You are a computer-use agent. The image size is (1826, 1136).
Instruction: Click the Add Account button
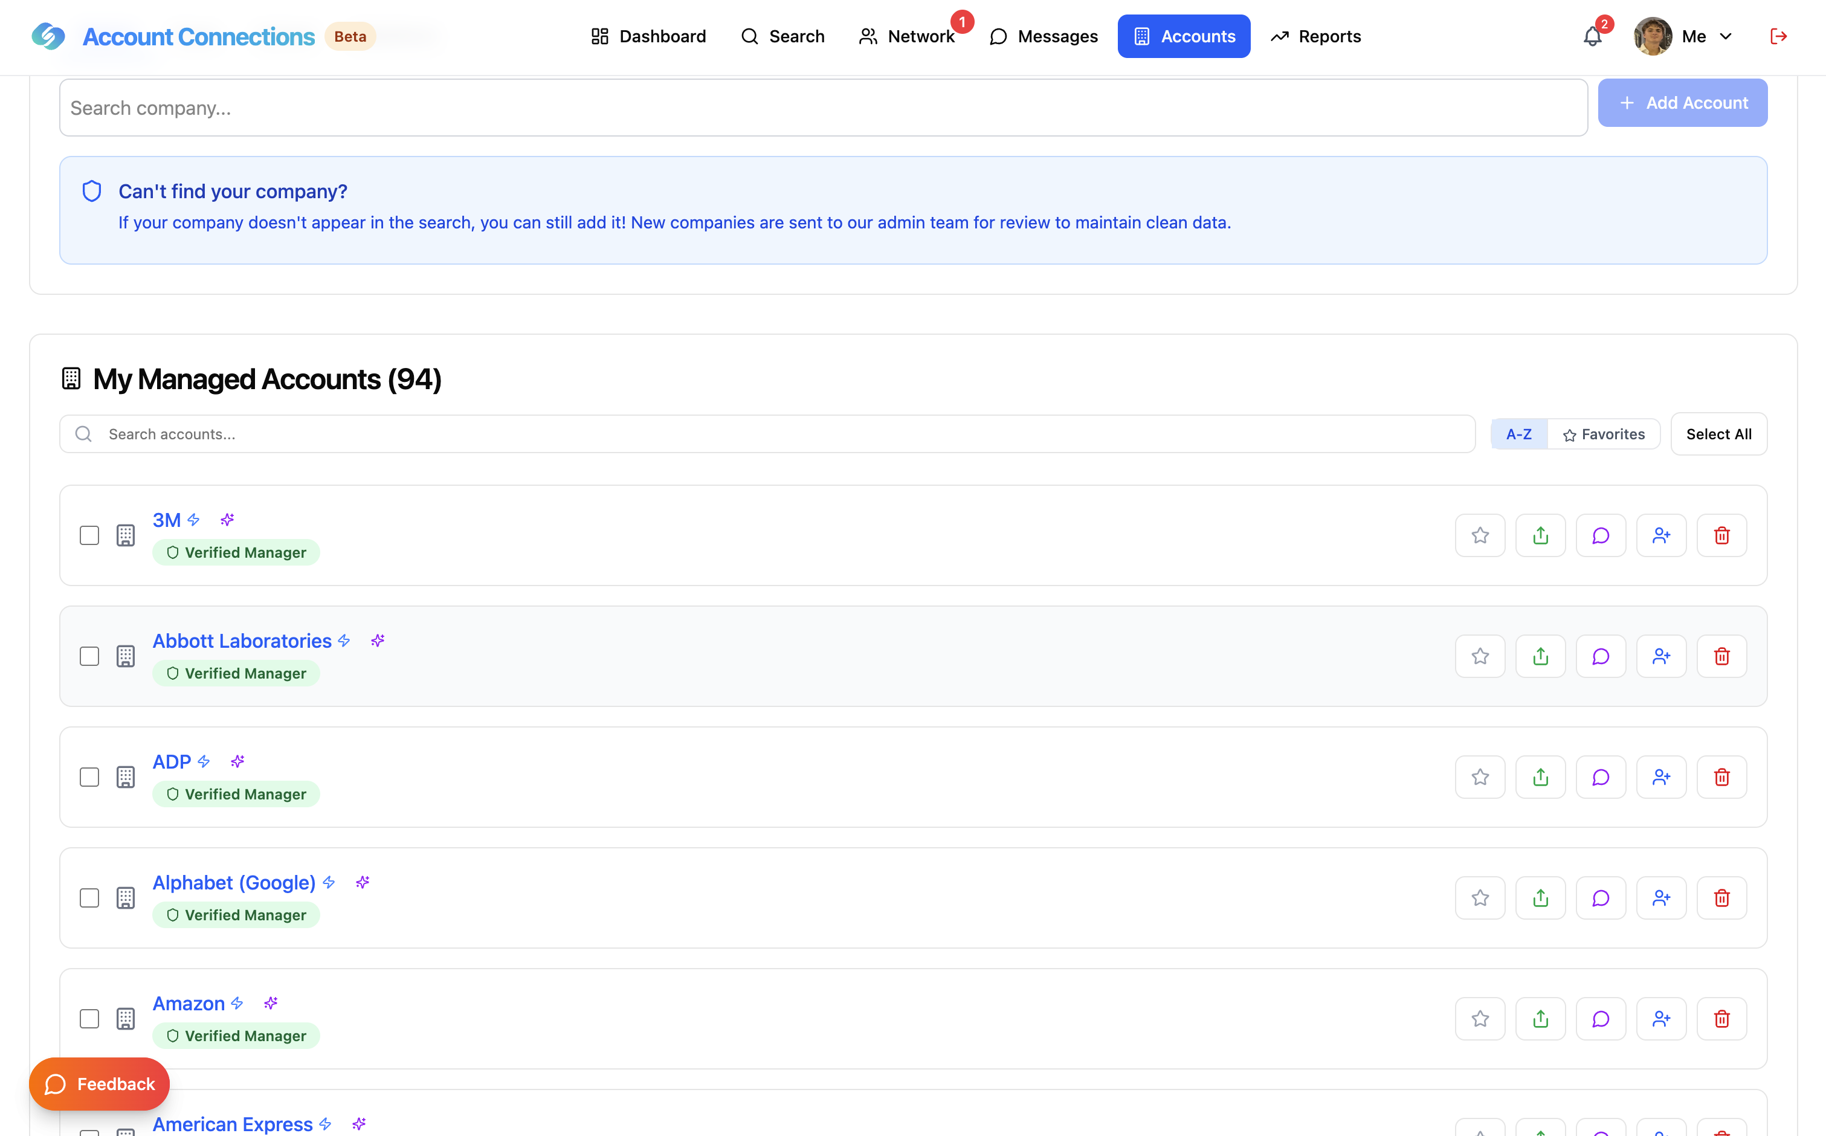pyautogui.click(x=1682, y=103)
